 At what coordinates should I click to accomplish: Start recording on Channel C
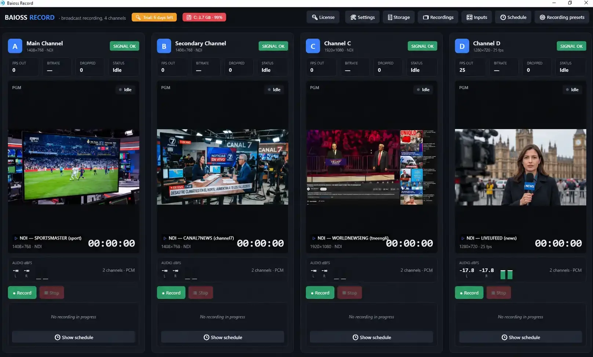pyautogui.click(x=320, y=293)
